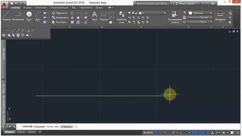
Task: Open the ПоСлою object color dropdown
Action: [211, 13]
